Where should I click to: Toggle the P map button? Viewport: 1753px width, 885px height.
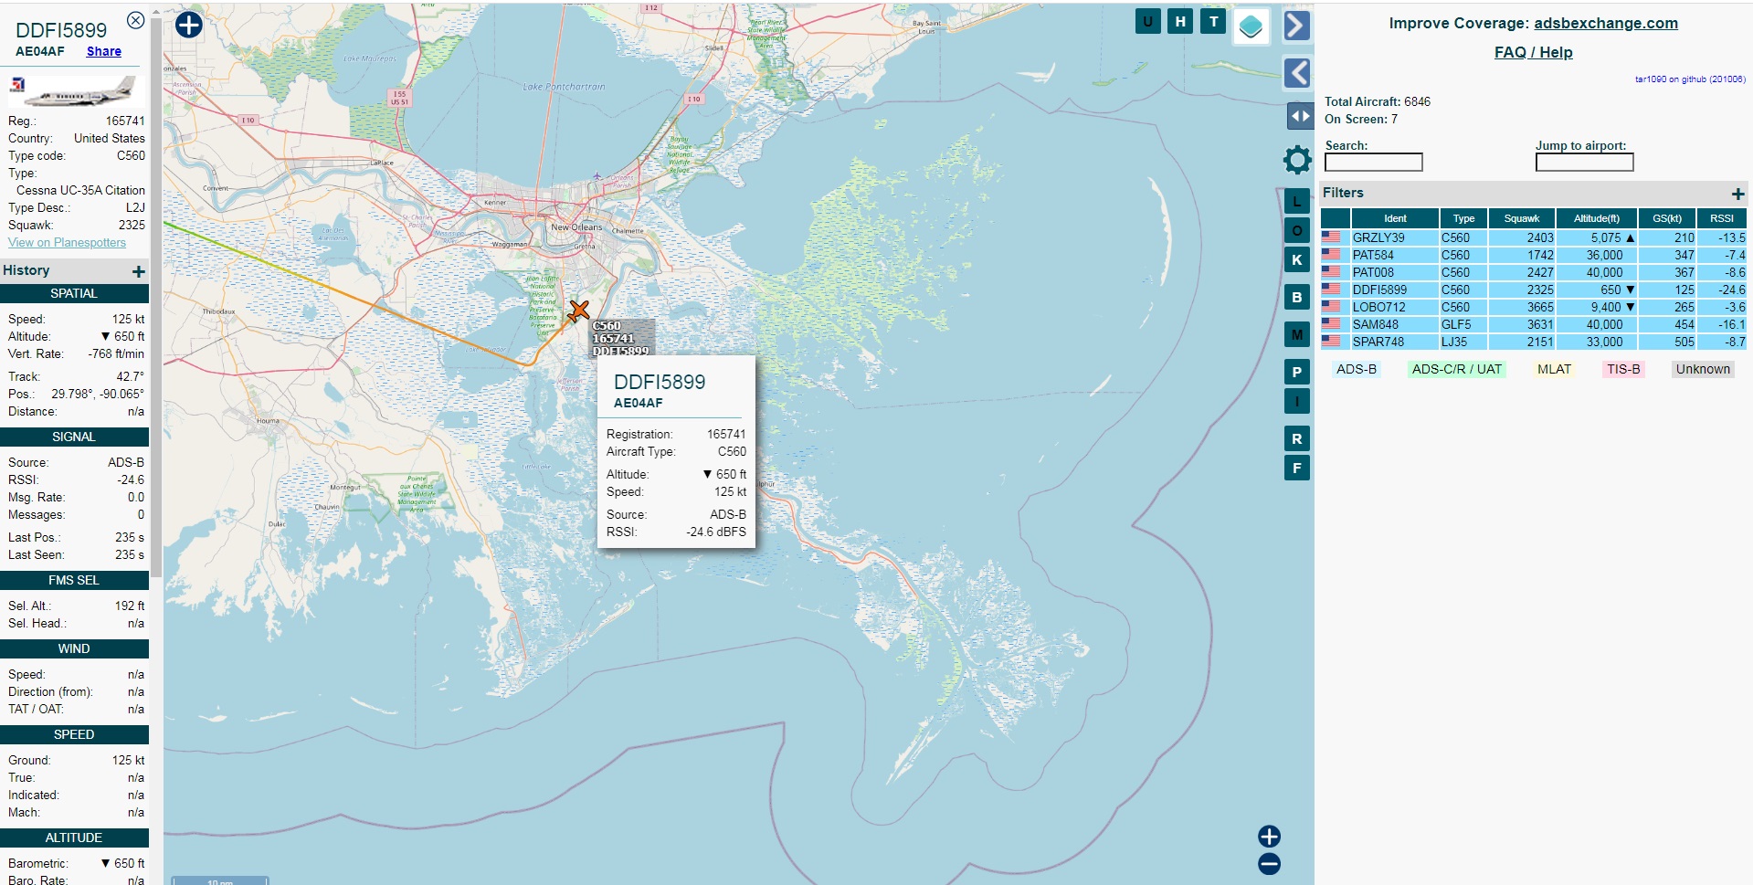click(x=1297, y=372)
